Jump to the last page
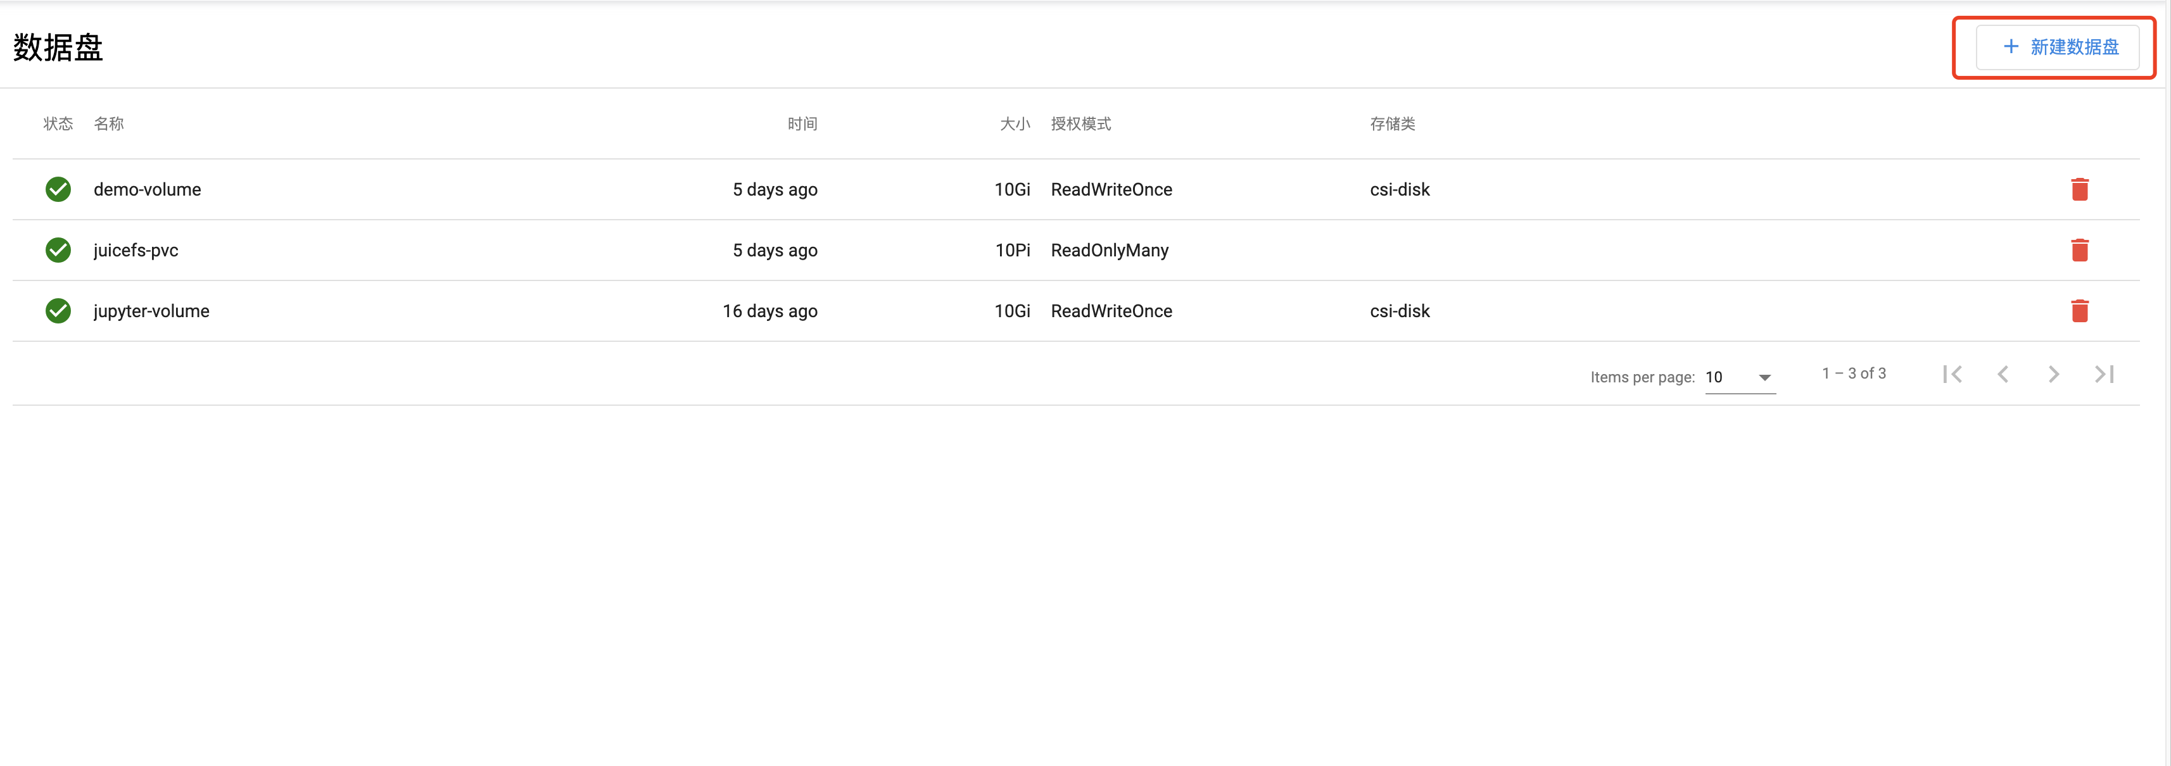The width and height of the screenshot is (2171, 766). click(x=2104, y=374)
